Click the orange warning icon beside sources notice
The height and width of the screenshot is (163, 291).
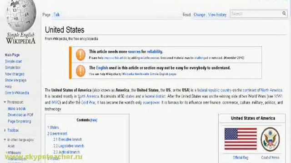(x=80, y=54)
